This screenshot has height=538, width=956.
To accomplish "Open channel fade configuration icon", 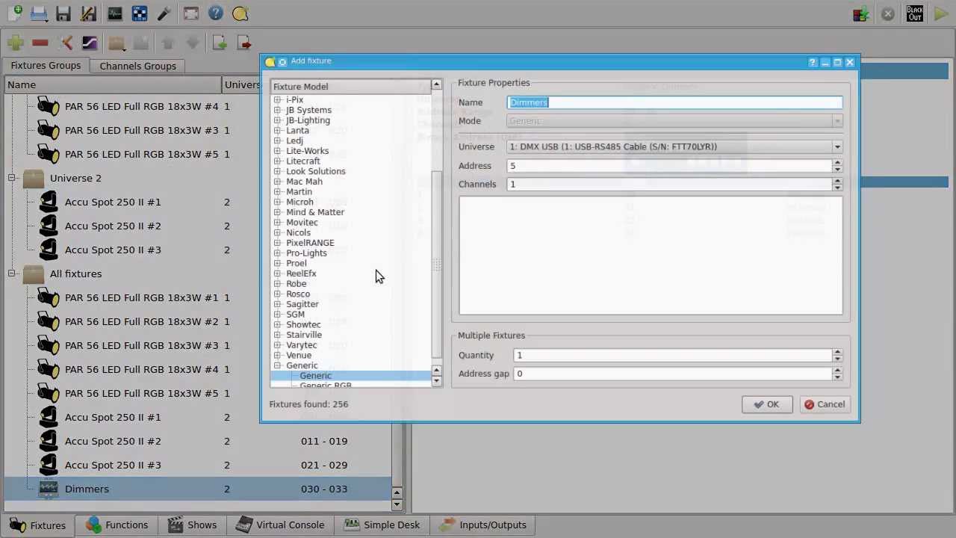I will coord(90,43).
